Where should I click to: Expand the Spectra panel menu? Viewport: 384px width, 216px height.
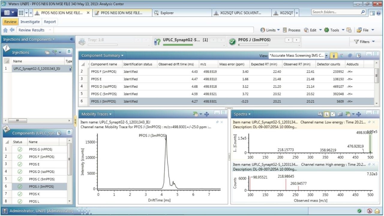pyautogui.click(x=242, y=114)
